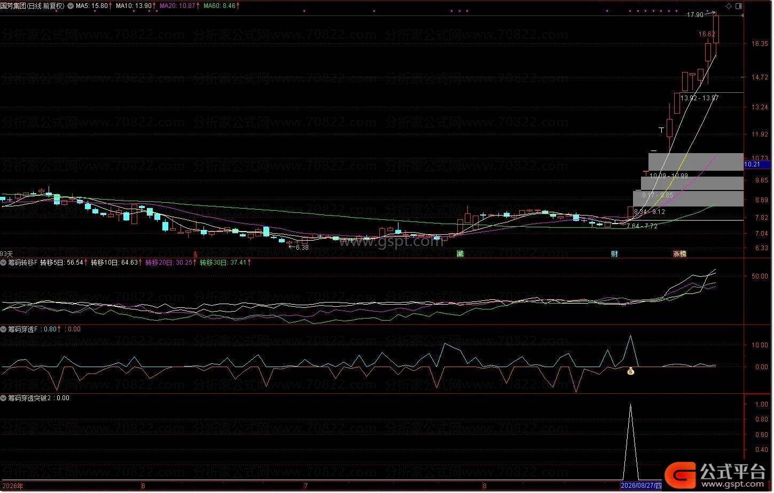The image size is (774, 493).
Task: Click the red S marker on the chart
Action: click(x=195, y=254)
